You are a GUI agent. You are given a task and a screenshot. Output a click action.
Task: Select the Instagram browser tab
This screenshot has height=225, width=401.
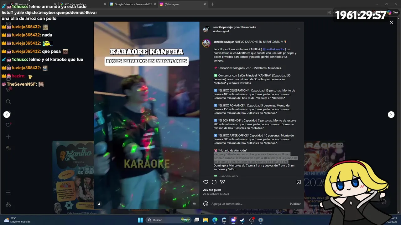click(183, 4)
